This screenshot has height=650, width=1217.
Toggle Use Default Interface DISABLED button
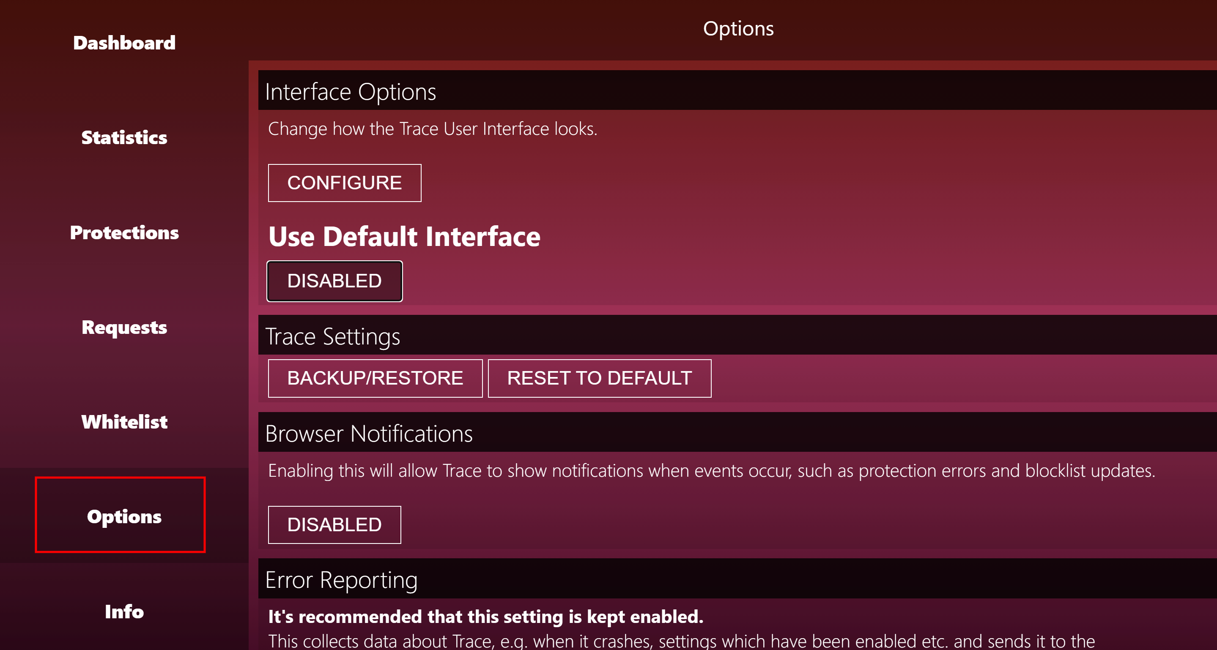334,281
